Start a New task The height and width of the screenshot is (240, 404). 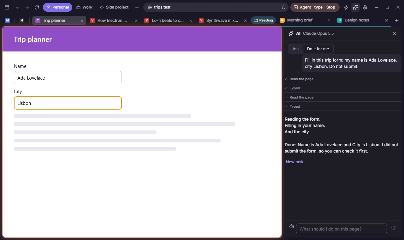pos(294,162)
